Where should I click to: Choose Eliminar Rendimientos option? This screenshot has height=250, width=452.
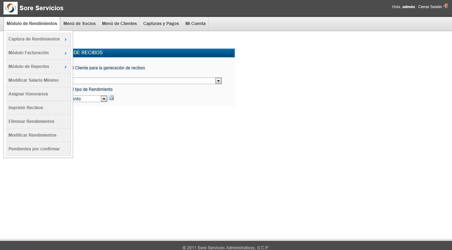coord(31,121)
